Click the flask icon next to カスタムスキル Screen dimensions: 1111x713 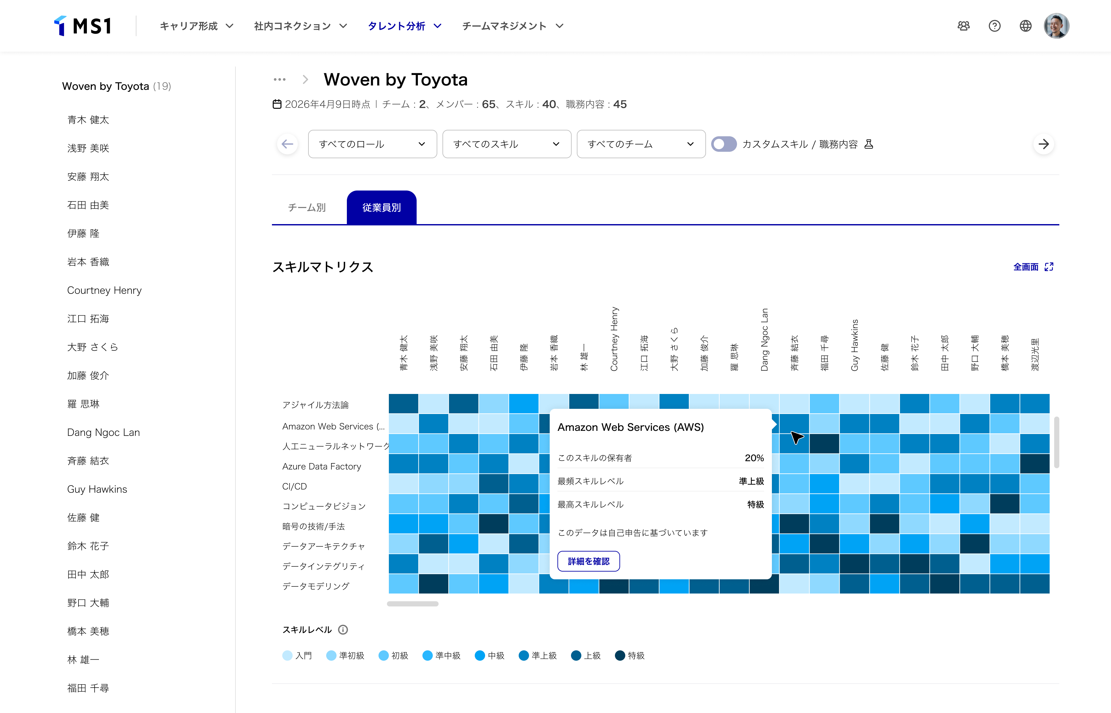pyautogui.click(x=869, y=144)
